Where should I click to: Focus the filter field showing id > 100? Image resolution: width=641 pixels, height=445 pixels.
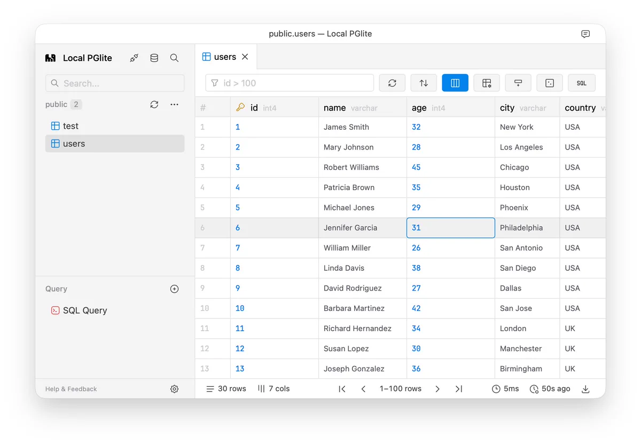coord(290,83)
